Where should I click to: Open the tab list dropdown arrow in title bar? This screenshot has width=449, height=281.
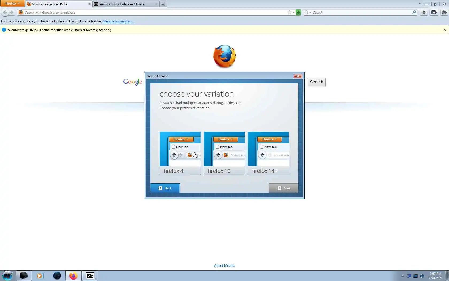420,4
